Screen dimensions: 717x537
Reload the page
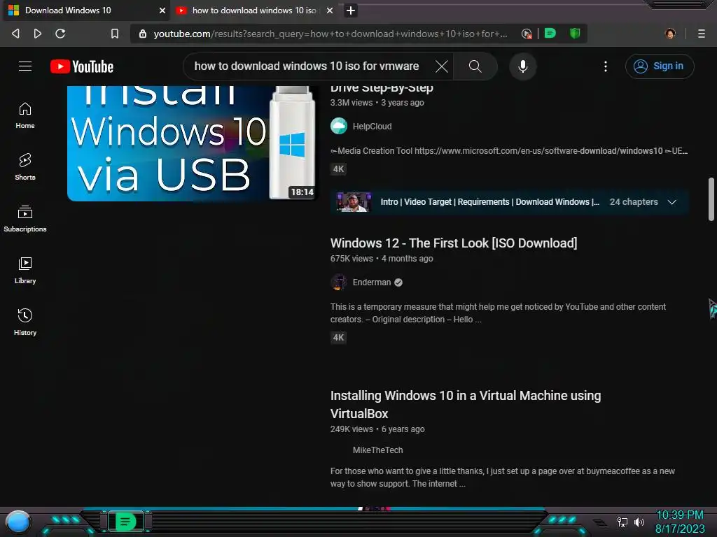60,34
